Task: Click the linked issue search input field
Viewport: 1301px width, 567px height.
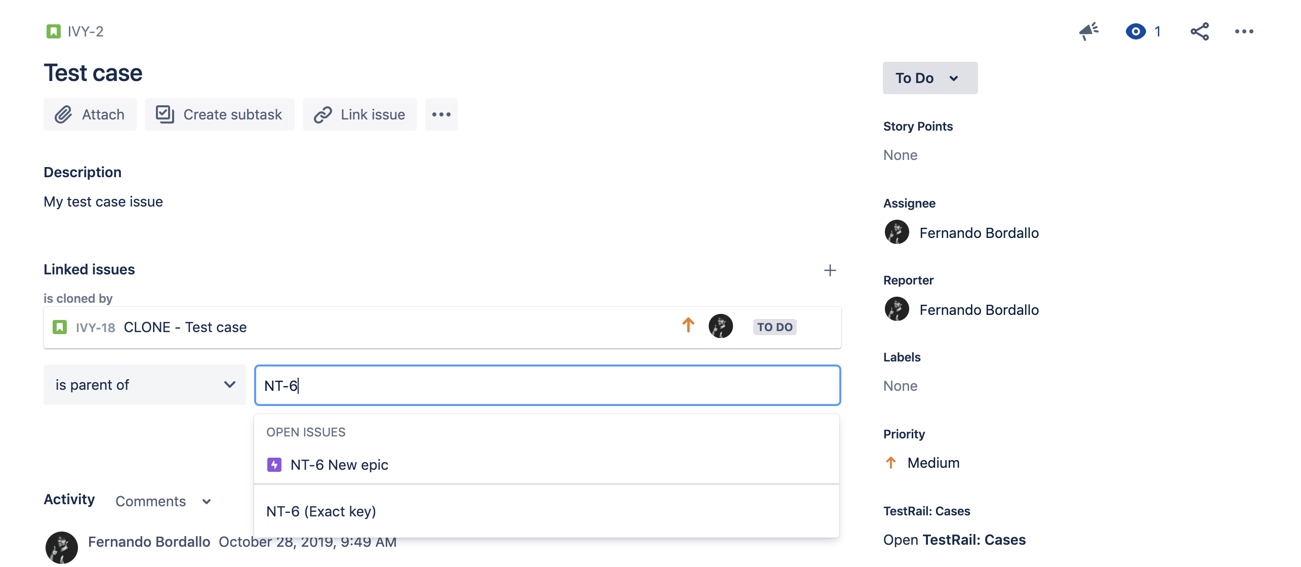Action: [547, 385]
